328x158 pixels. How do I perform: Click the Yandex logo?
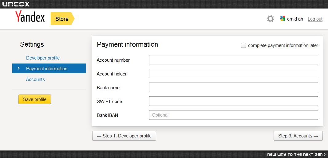pyautogui.click(x=30, y=17)
